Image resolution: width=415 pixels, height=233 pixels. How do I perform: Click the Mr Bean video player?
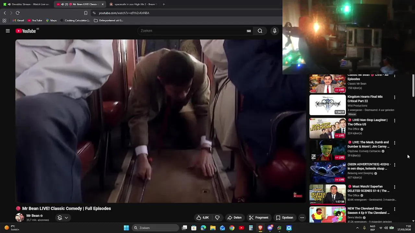pos(160,121)
